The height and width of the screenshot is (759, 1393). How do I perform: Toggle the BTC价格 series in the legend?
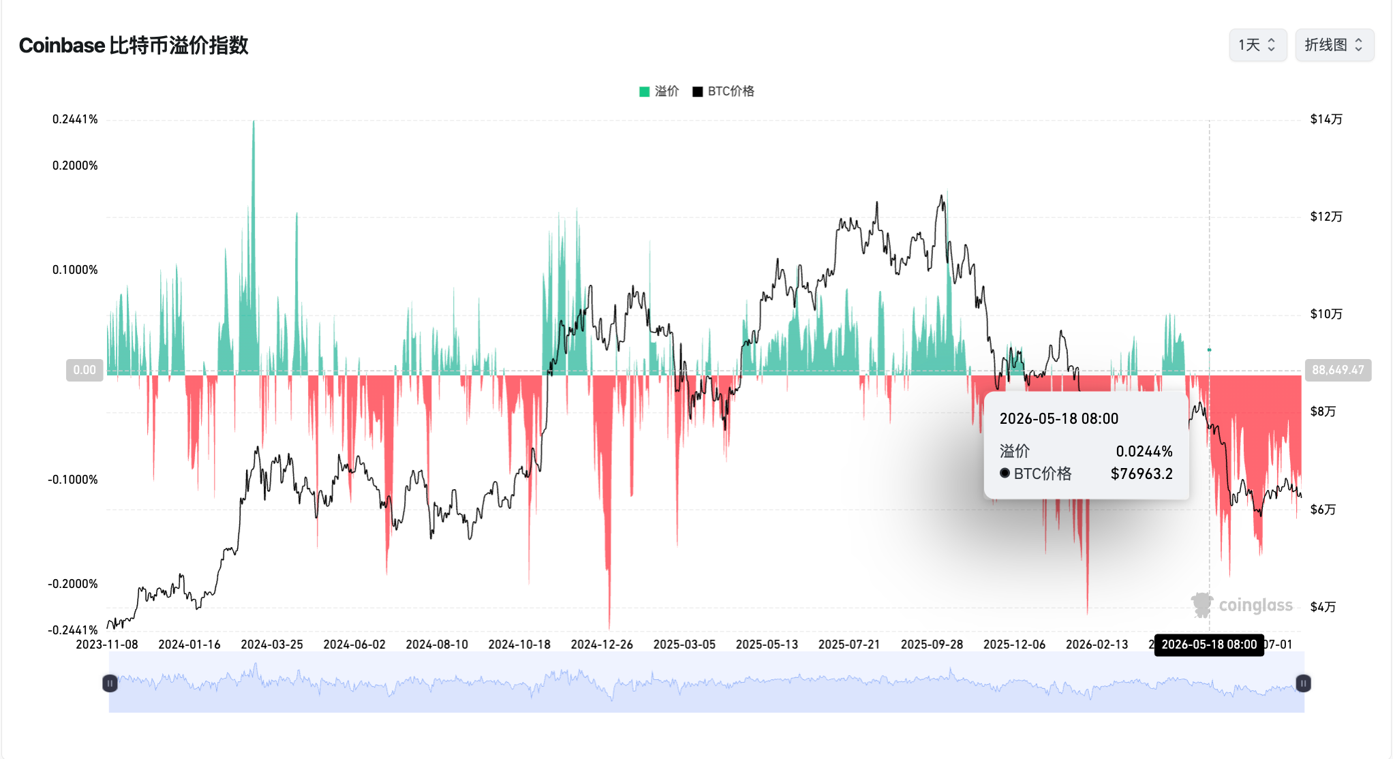click(723, 91)
